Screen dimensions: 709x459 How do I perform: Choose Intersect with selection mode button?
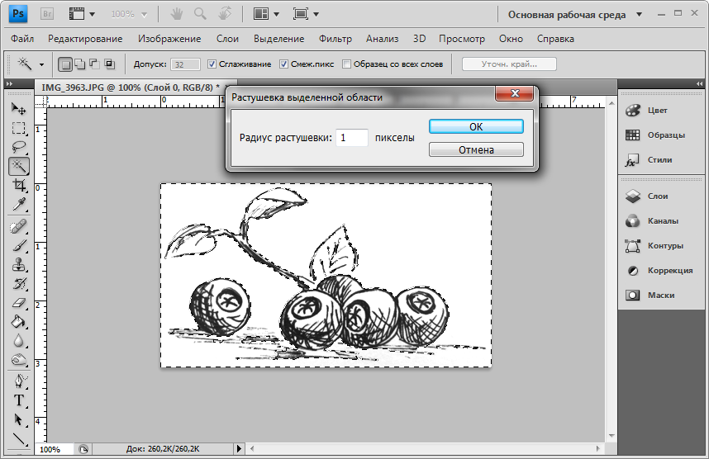point(109,64)
